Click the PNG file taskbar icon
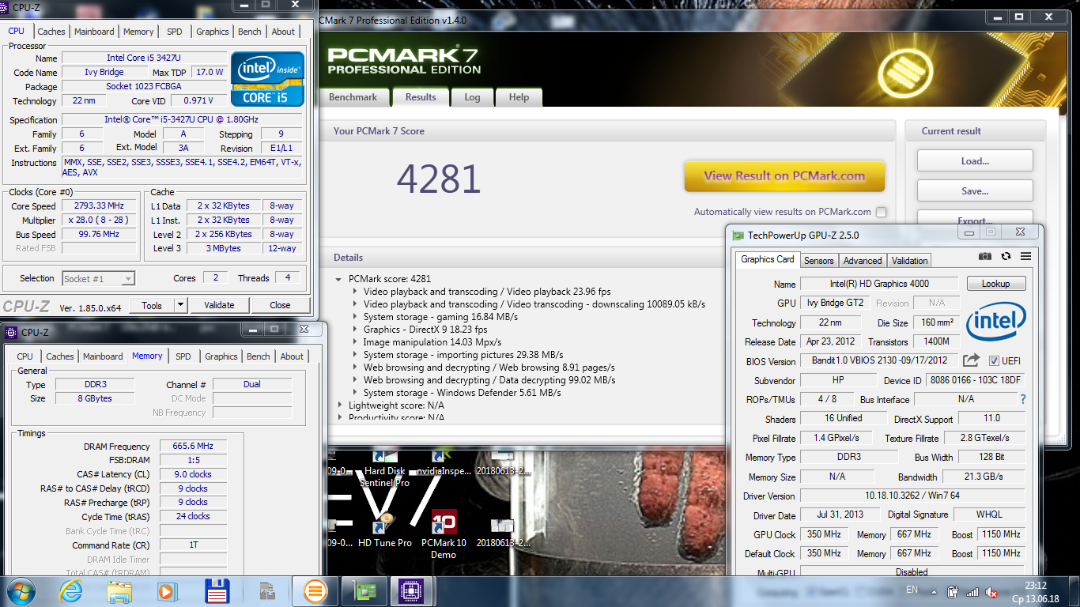1080x607 pixels. pyautogui.click(x=268, y=590)
